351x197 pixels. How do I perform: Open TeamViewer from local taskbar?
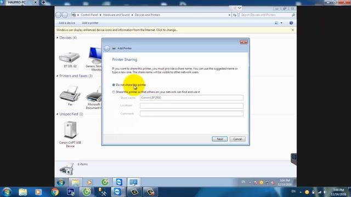(117, 192)
